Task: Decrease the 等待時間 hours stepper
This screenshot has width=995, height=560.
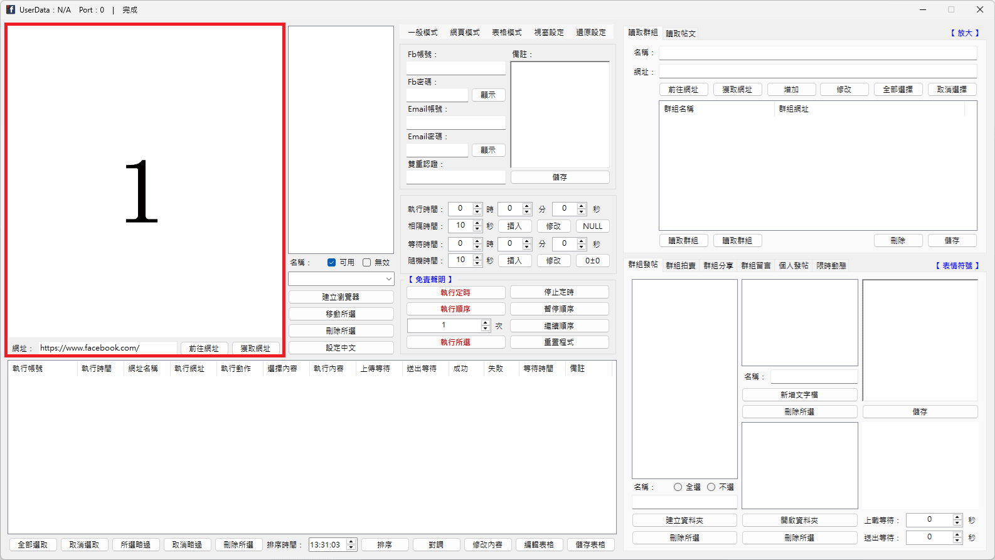Action: (x=477, y=246)
